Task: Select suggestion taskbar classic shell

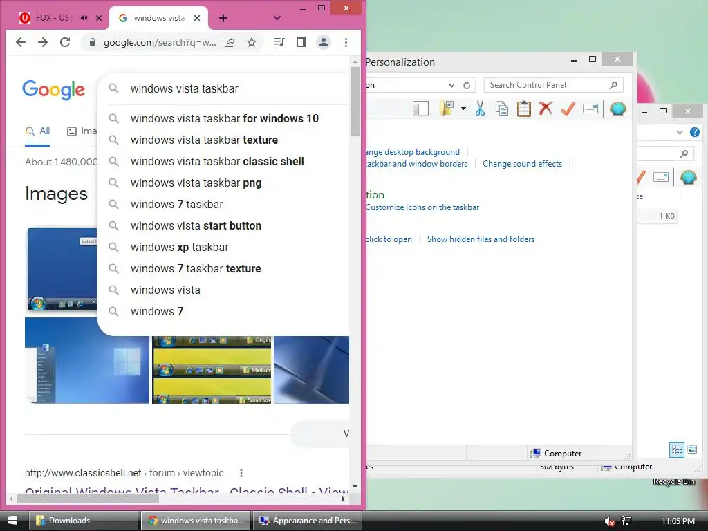Action: coord(217,162)
